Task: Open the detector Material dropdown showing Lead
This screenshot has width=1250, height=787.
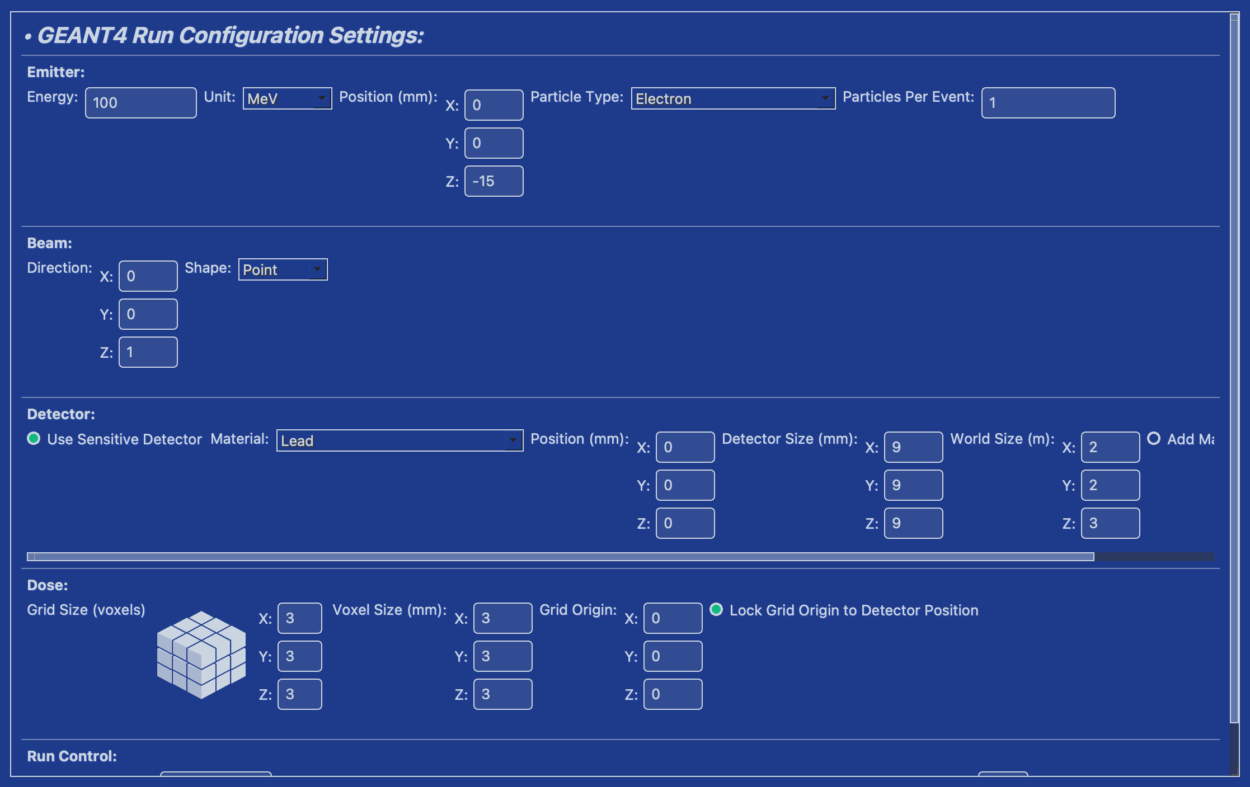Action: tap(400, 440)
